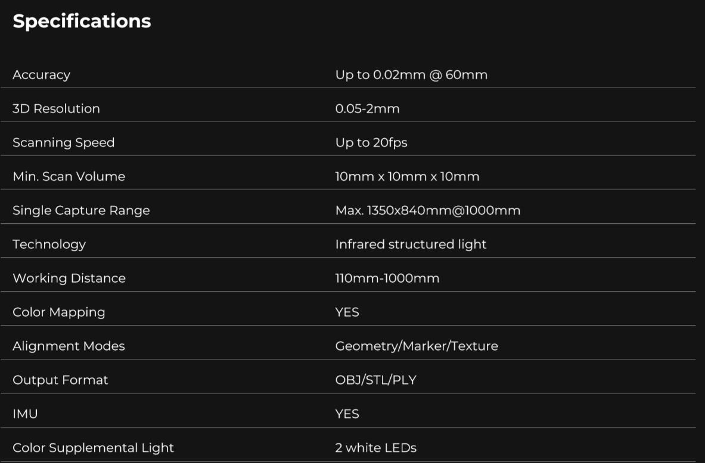
Task: Select the Geometry/Marker/Texture alignment value
Action: tap(416, 346)
